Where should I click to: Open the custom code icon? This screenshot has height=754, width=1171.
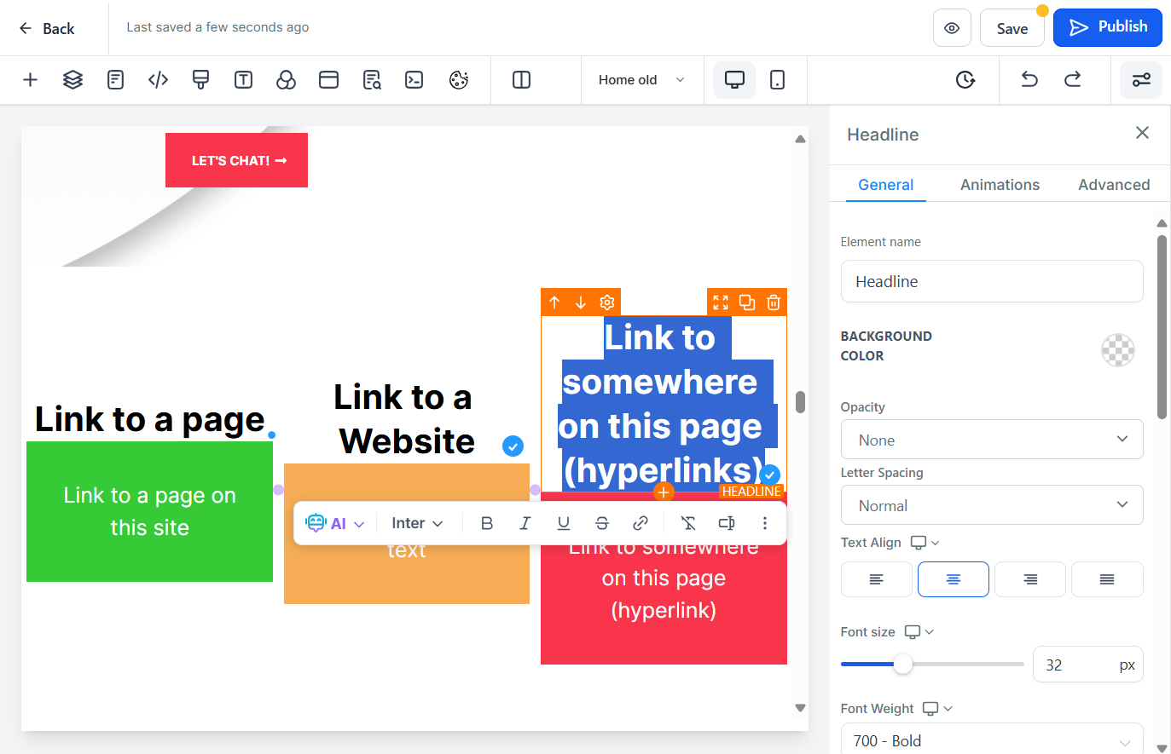coord(158,80)
